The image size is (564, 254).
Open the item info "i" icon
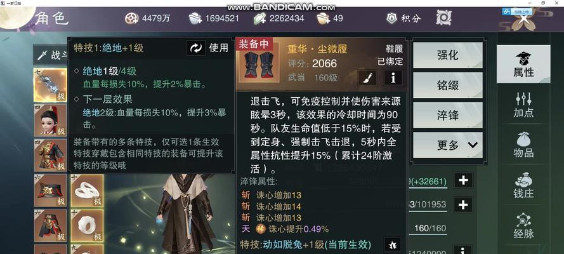393,77
